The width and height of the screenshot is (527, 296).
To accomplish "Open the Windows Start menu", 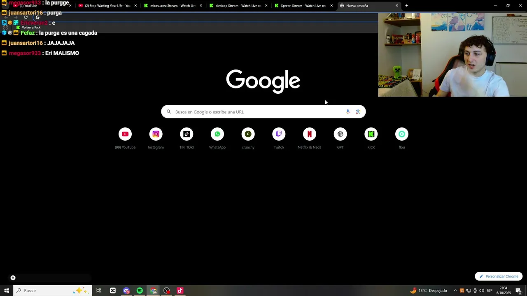I will (x=7, y=291).
